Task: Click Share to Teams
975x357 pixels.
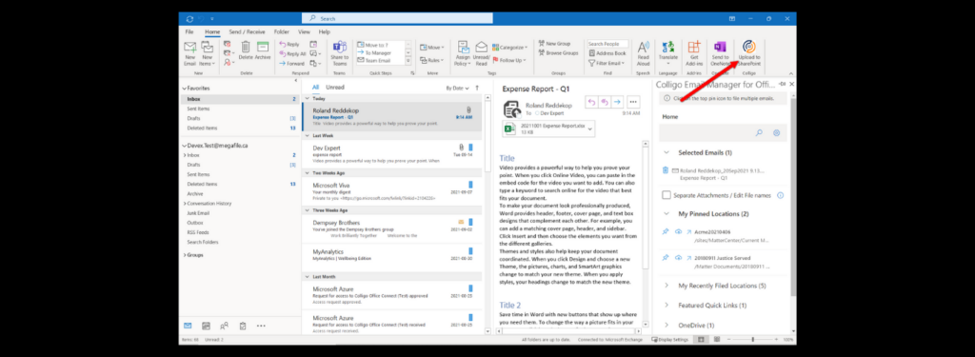Action: (340, 53)
